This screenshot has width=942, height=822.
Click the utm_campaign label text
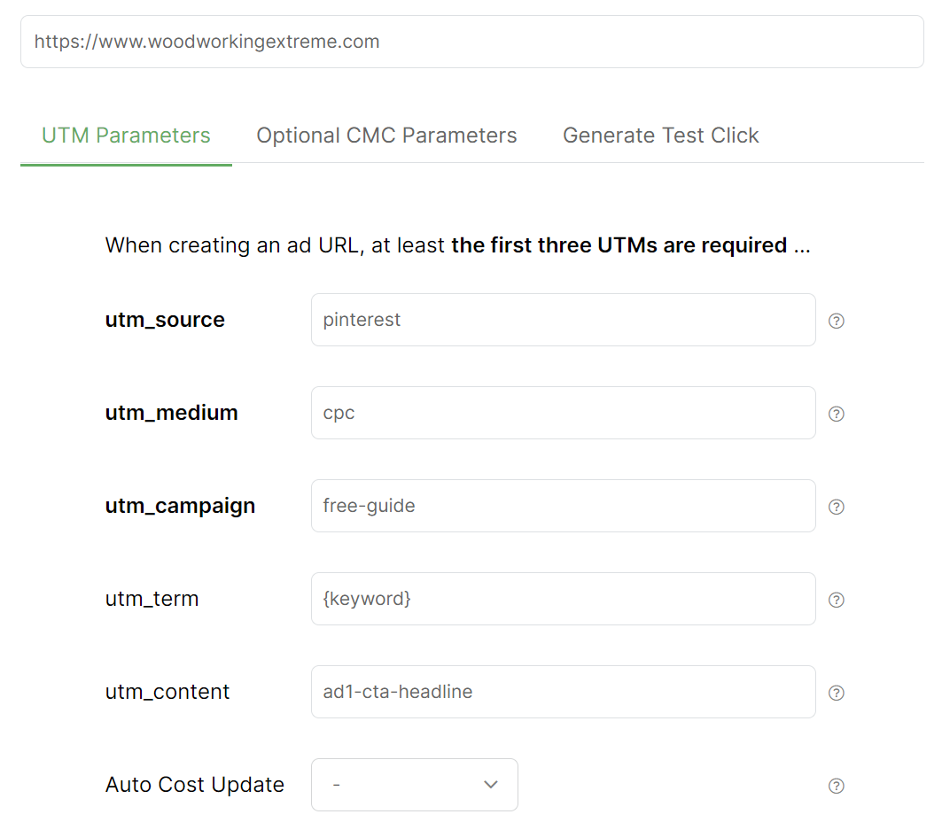[x=180, y=506]
